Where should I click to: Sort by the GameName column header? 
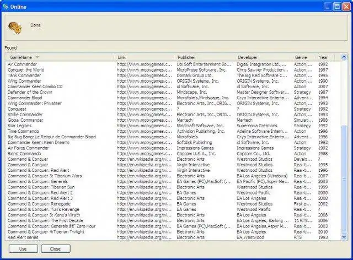coord(60,57)
